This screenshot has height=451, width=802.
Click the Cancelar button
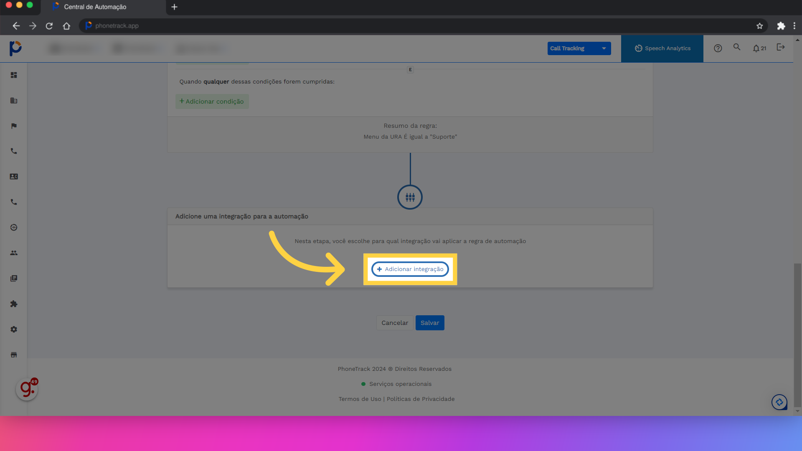394,323
